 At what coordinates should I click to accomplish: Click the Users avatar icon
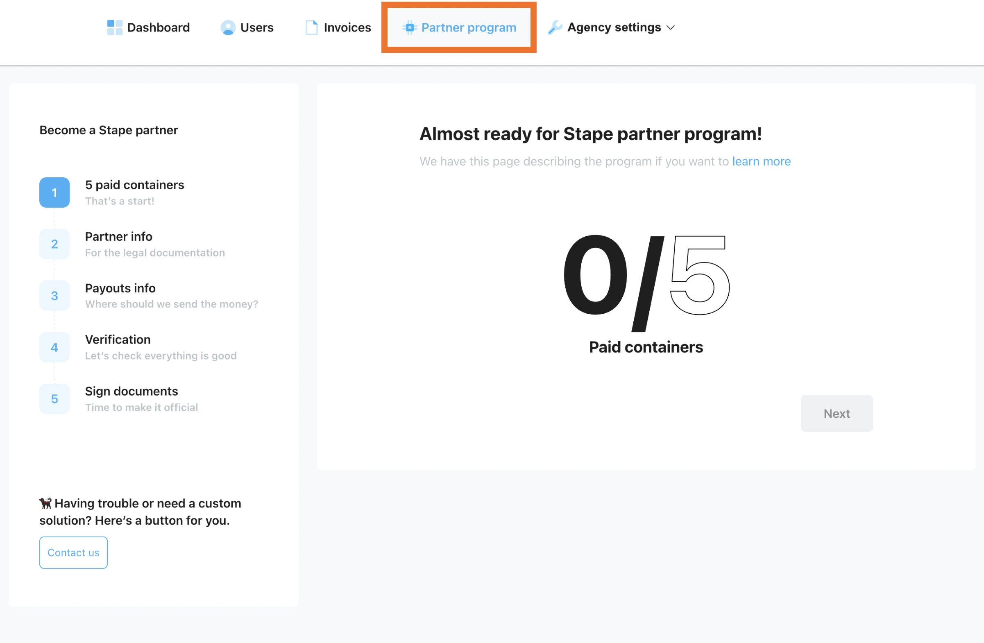(228, 27)
